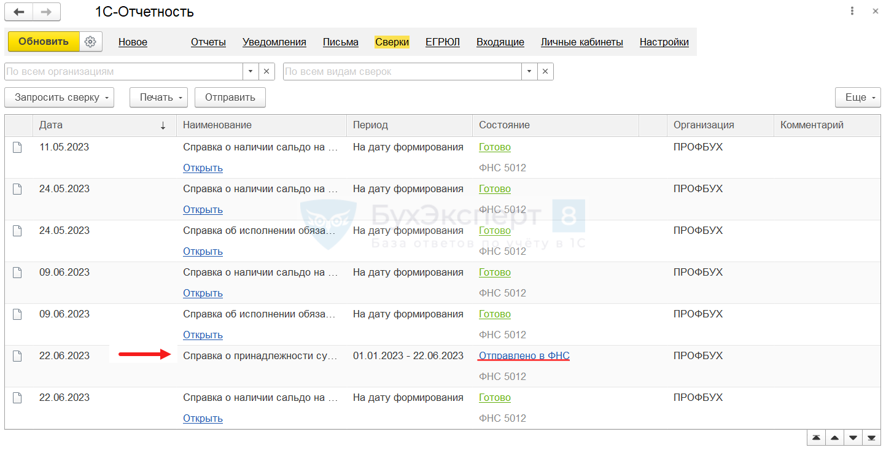Select the date cell 11.05.2023
This screenshot has height=450, width=886.
[64, 147]
